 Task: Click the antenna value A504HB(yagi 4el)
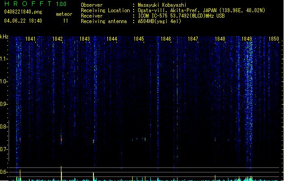pyautogui.click(x=159, y=21)
